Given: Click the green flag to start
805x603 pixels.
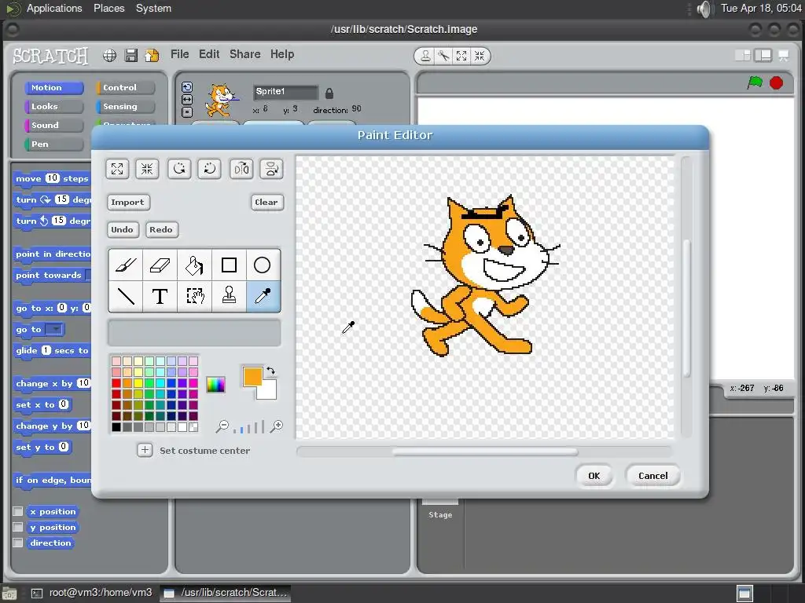Looking at the screenshot, I should click(755, 82).
